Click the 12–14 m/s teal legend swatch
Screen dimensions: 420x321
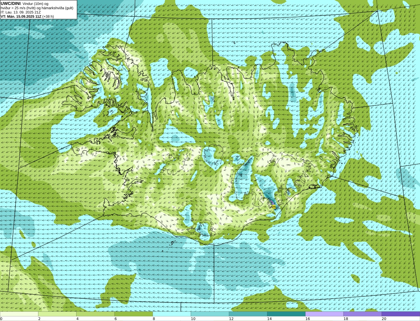(x=248, y=314)
